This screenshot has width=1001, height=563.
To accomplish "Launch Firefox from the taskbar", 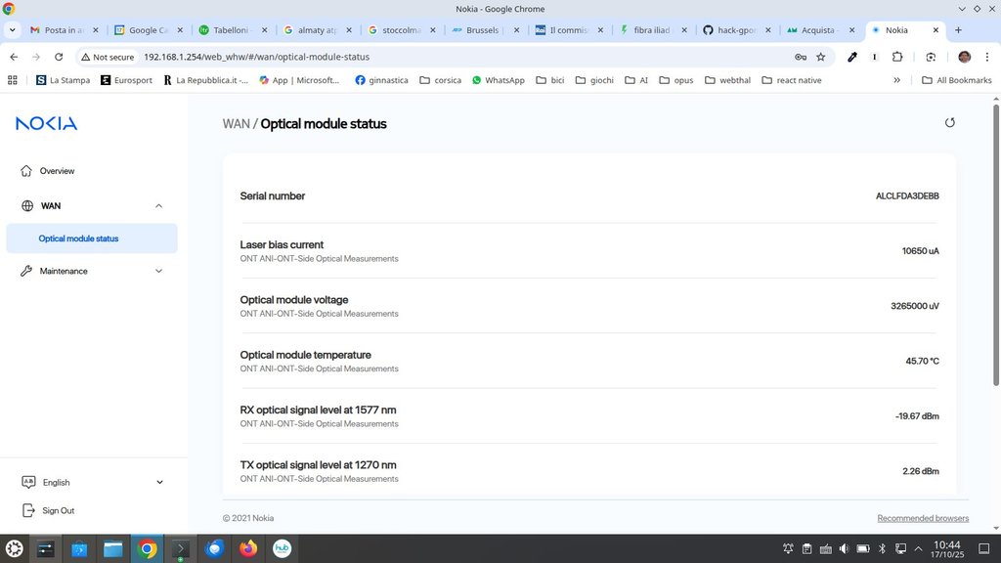I will [248, 548].
